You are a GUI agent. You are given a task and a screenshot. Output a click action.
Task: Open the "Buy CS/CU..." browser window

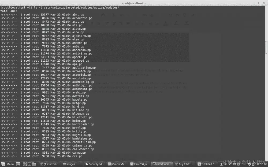184,164
